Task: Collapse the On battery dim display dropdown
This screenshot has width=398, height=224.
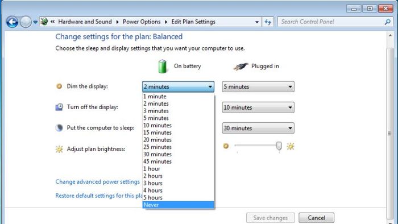Action: (x=178, y=87)
